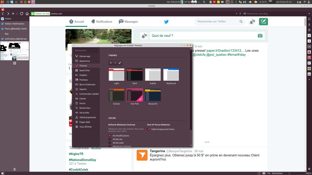Click the camera icon to add photo
The height and width of the screenshot is (175, 312).
260,36
